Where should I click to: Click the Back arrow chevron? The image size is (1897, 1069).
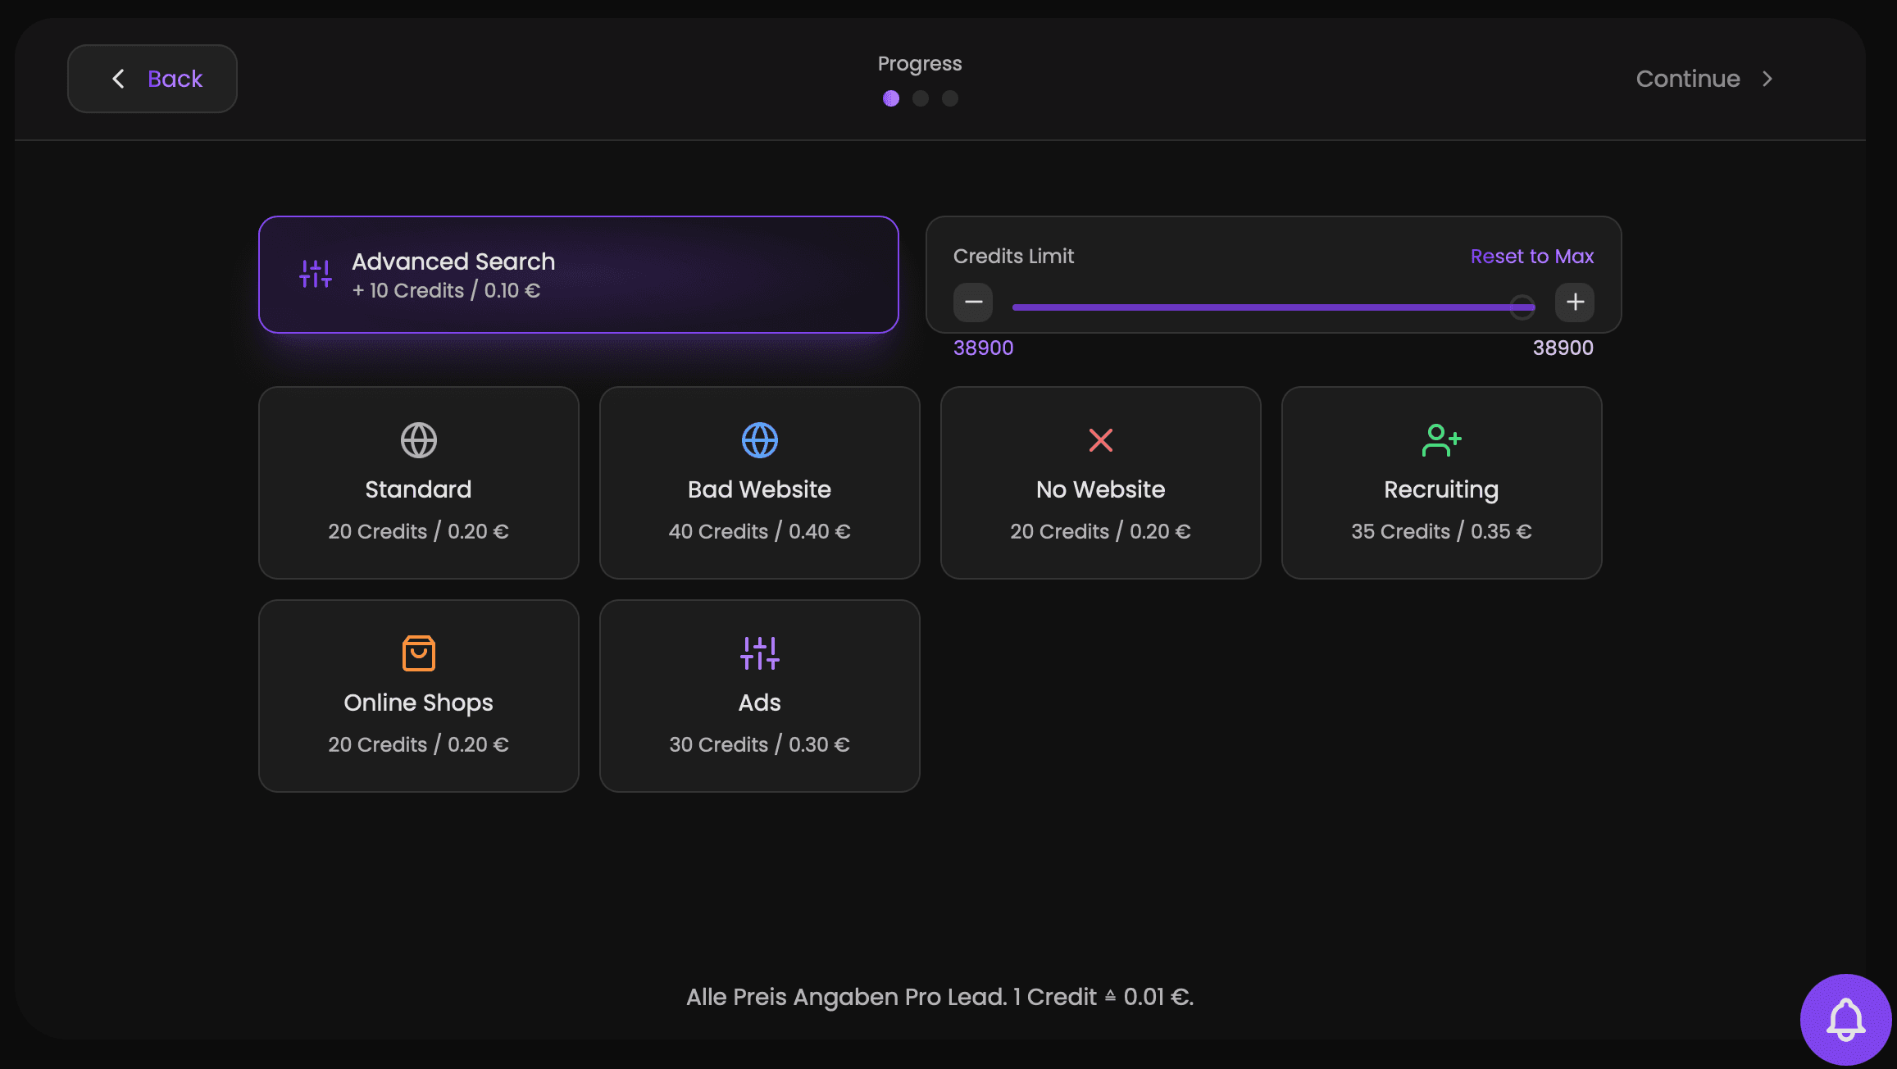click(119, 79)
